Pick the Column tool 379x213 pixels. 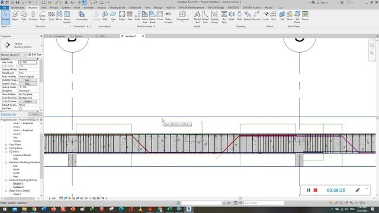pos(33,16)
